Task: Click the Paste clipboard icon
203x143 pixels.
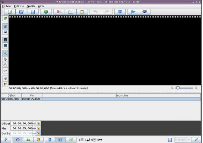Action: 82,12
